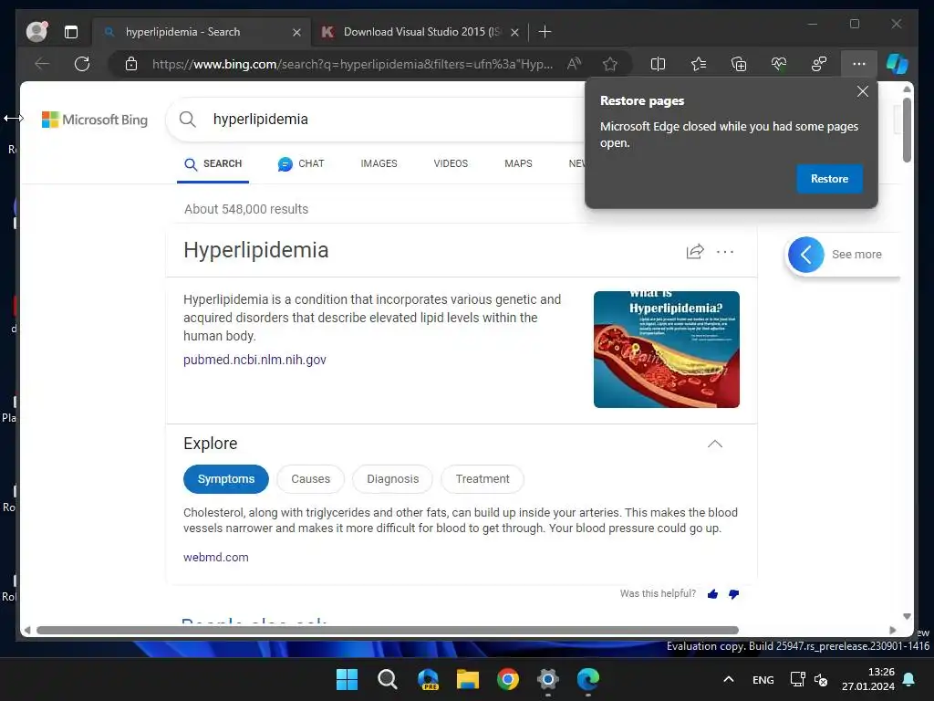Collapse the Explore section
The image size is (934, 701).
[715, 445]
